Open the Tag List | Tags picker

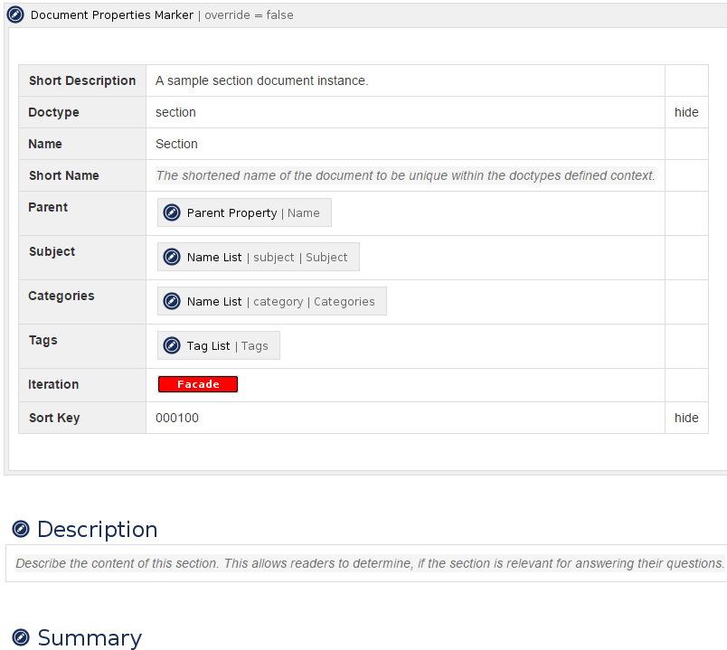pos(218,345)
